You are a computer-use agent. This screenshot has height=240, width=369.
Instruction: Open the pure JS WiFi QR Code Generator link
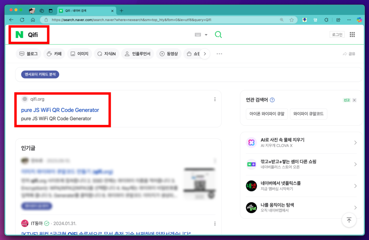tap(60, 110)
